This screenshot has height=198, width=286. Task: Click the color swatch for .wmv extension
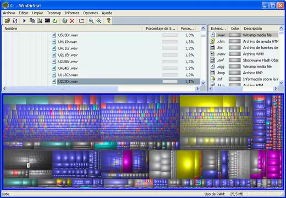(234, 54)
